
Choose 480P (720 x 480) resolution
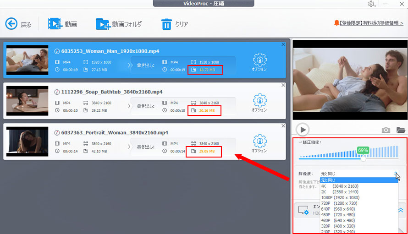(x=359, y=215)
